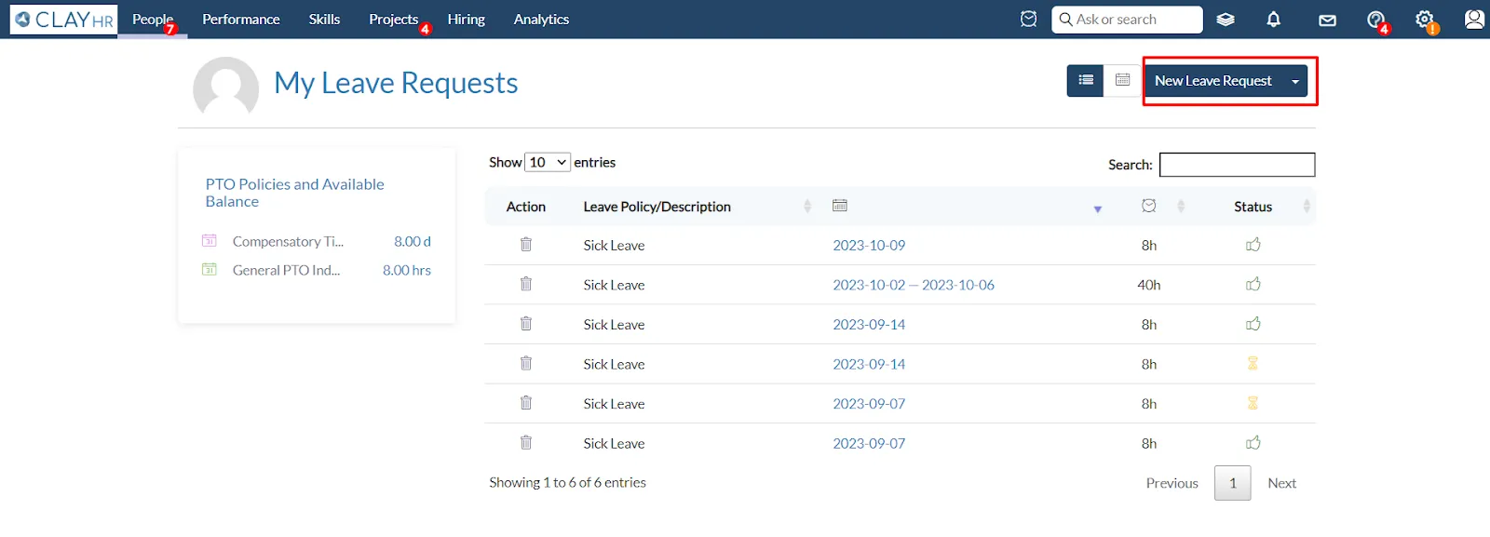Open the 2023-10-09 leave date link
Viewport: 1490px width, 537px height.
[869, 245]
